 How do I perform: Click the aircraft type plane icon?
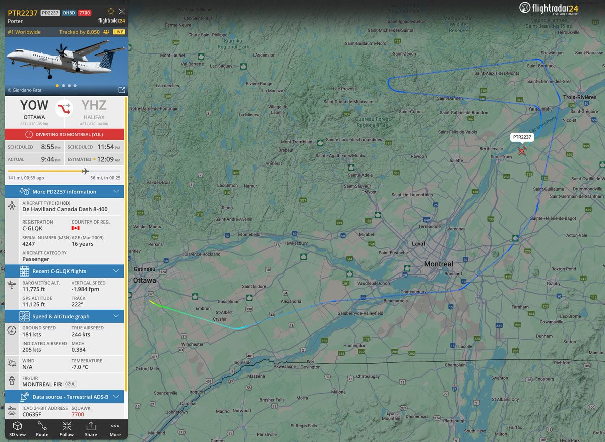[x=12, y=206]
